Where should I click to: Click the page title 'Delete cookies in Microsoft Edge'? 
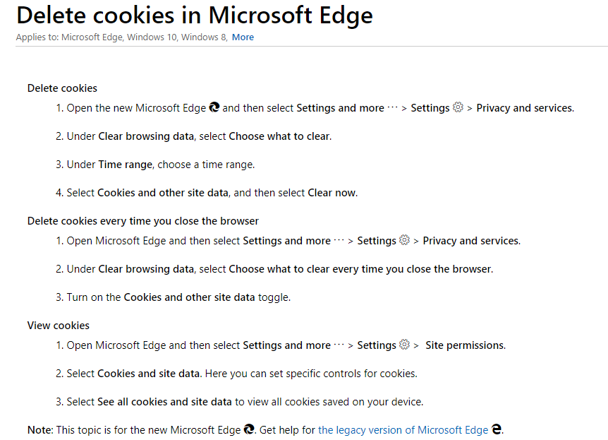click(195, 15)
